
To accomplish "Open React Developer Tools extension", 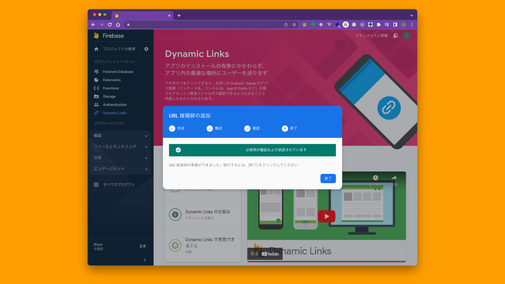I will coord(321,25).
